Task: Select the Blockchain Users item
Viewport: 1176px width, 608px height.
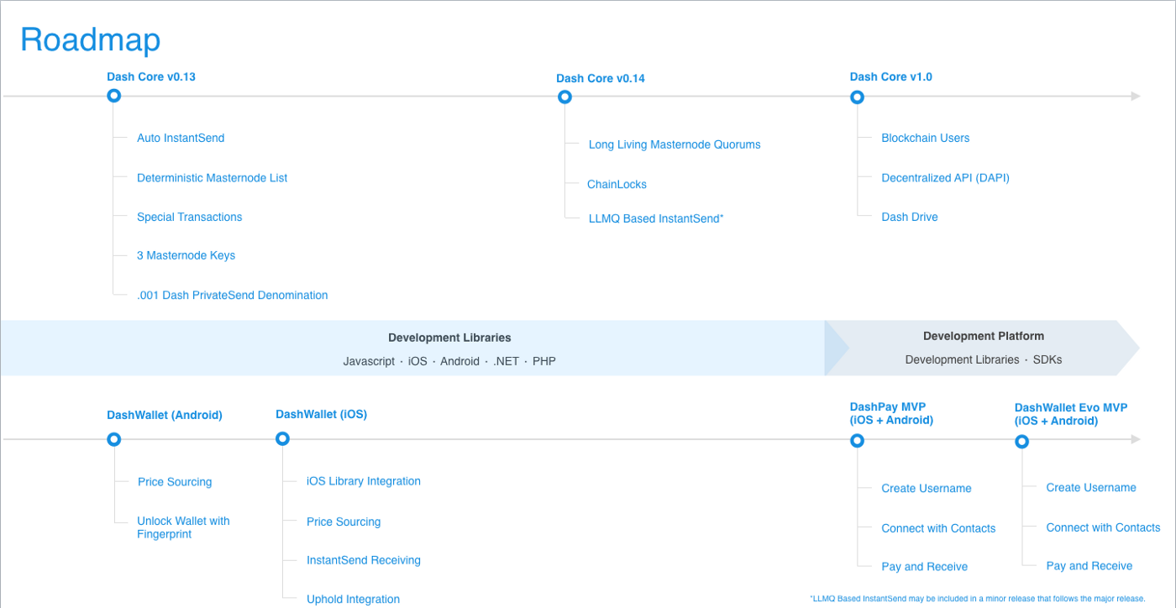Action: pyautogui.click(x=926, y=138)
